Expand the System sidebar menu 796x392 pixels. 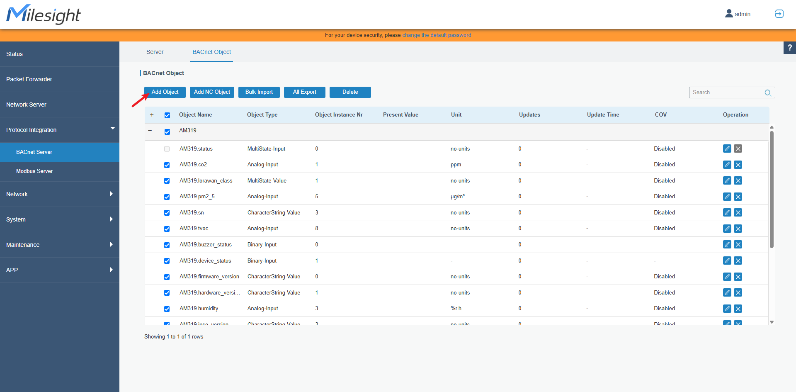pyautogui.click(x=60, y=219)
